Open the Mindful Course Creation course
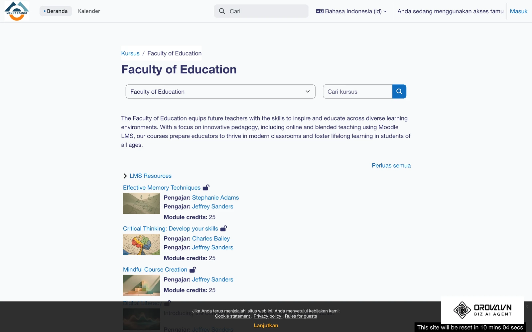This screenshot has height=332, width=532. point(155,270)
